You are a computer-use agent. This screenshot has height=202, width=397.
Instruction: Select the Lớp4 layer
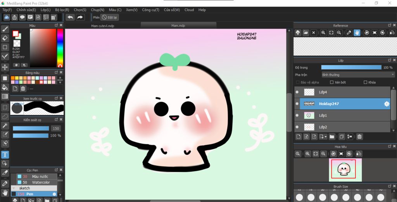342,92
